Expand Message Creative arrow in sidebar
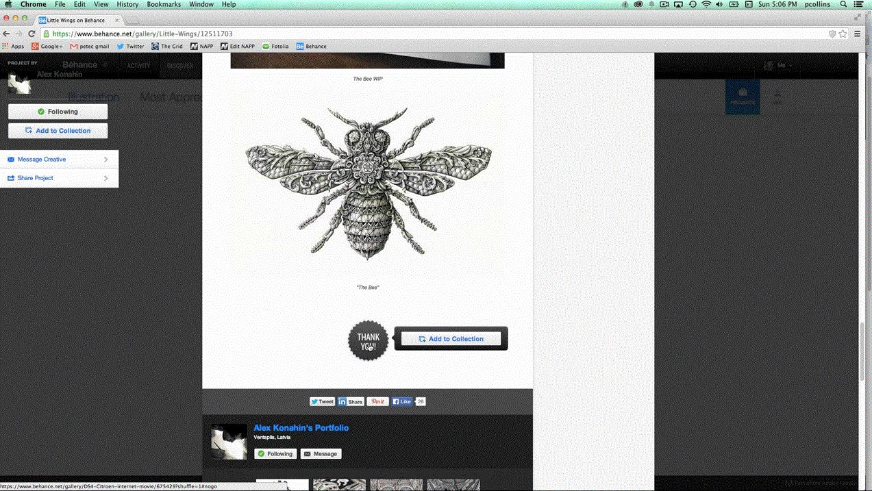This screenshot has height=491, width=872. pyautogui.click(x=106, y=160)
